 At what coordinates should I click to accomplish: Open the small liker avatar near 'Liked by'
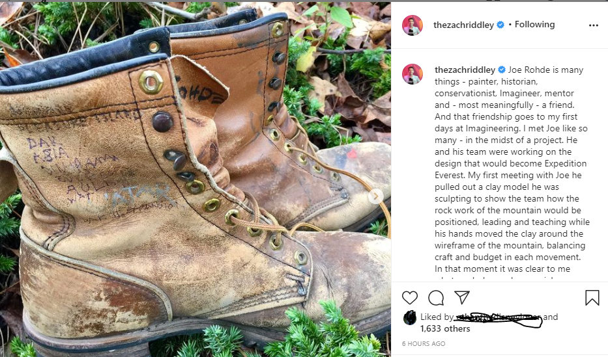tap(410, 317)
